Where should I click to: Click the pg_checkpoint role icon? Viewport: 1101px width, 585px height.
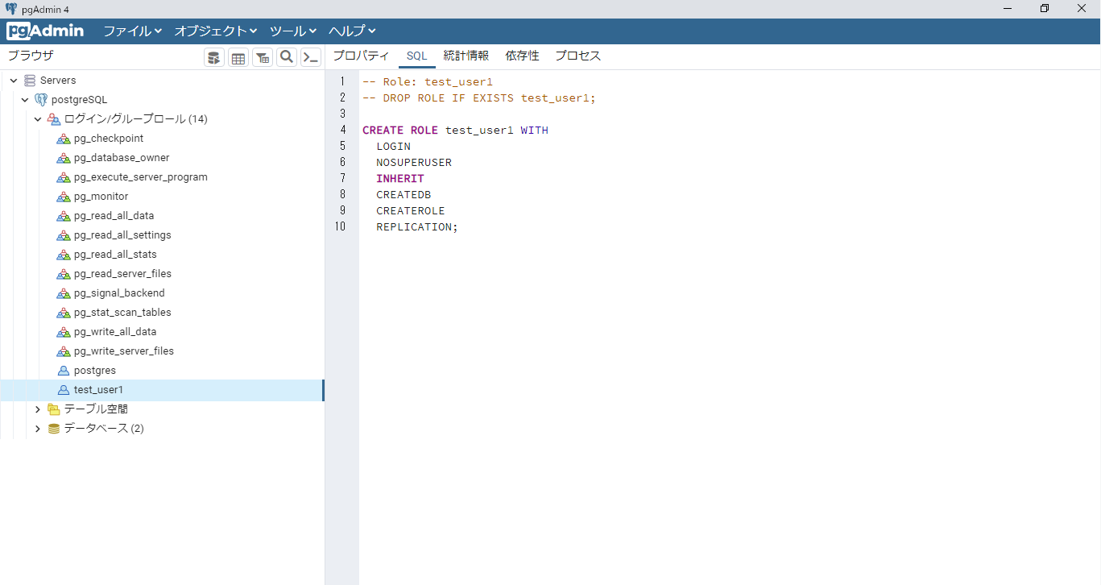coord(64,139)
